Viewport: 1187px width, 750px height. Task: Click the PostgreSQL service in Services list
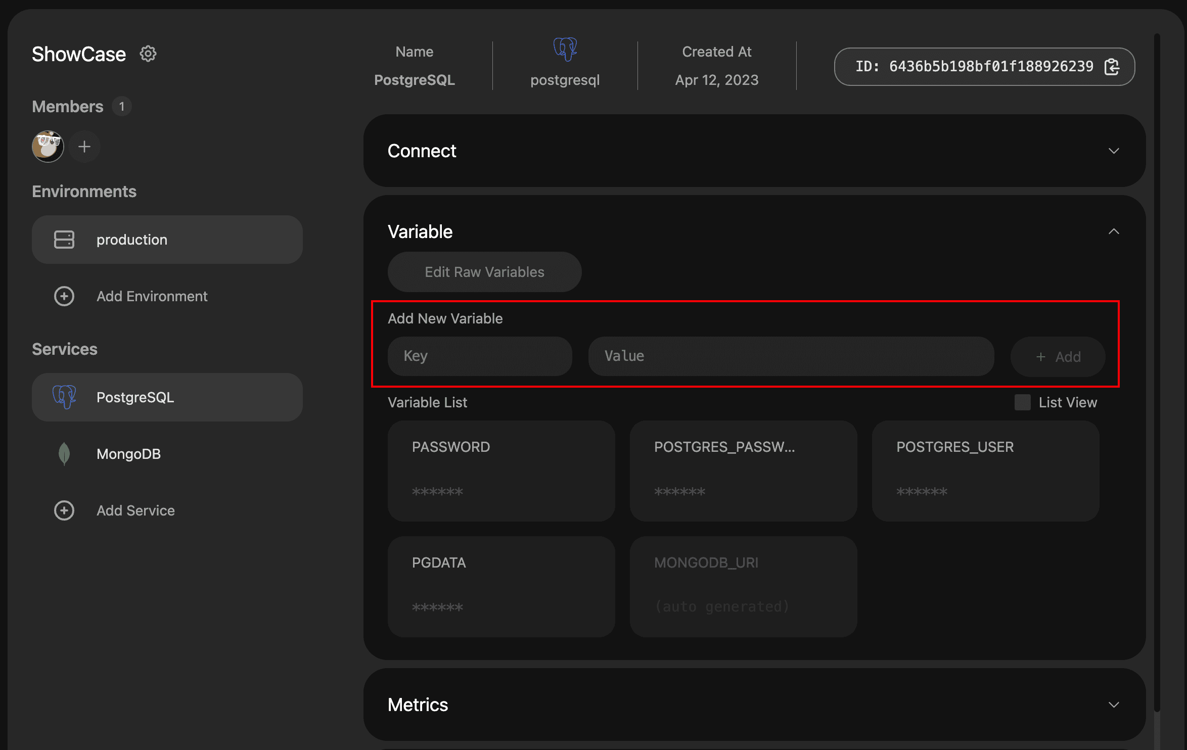click(x=168, y=397)
